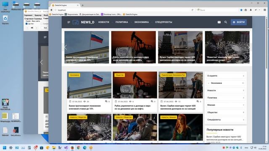
Task: Click the comments icon on the Банки article card
Action: pyautogui.click(x=106, y=102)
